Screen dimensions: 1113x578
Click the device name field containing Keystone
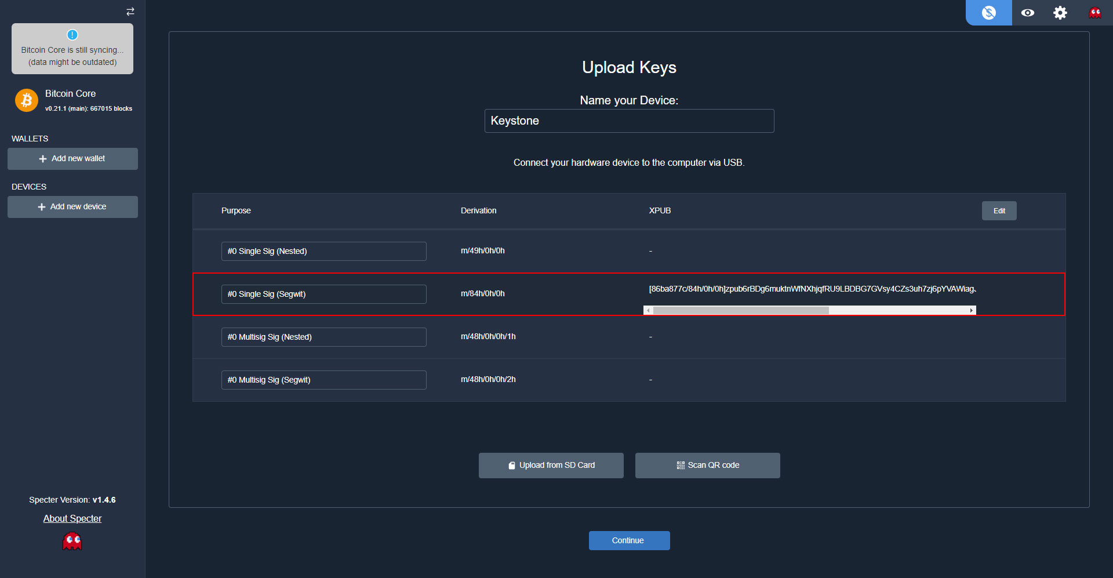pos(629,121)
